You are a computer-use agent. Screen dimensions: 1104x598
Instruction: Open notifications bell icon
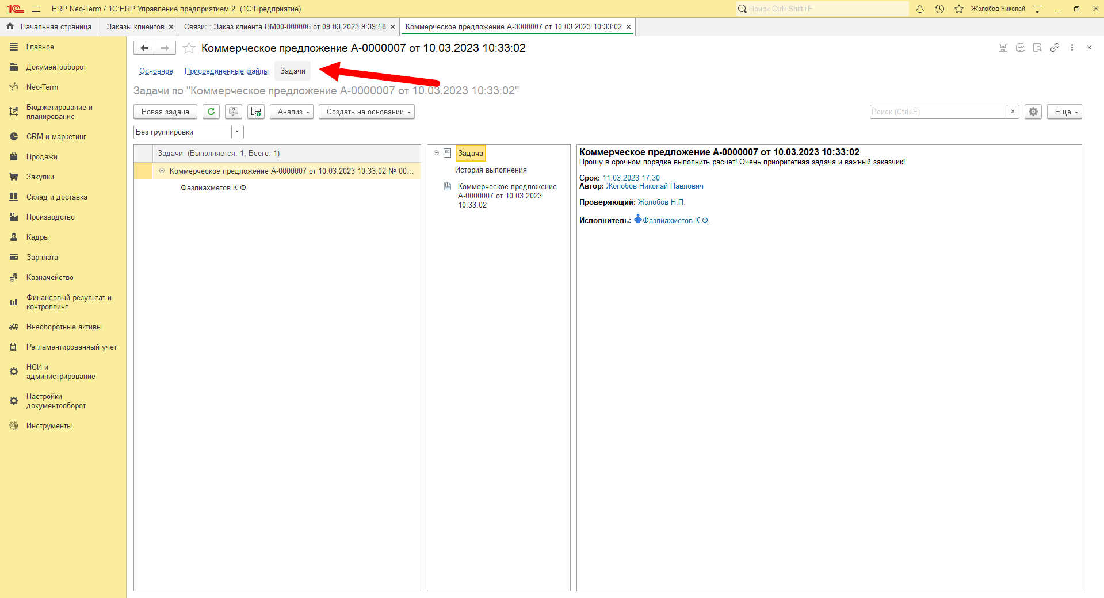tap(920, 9)
